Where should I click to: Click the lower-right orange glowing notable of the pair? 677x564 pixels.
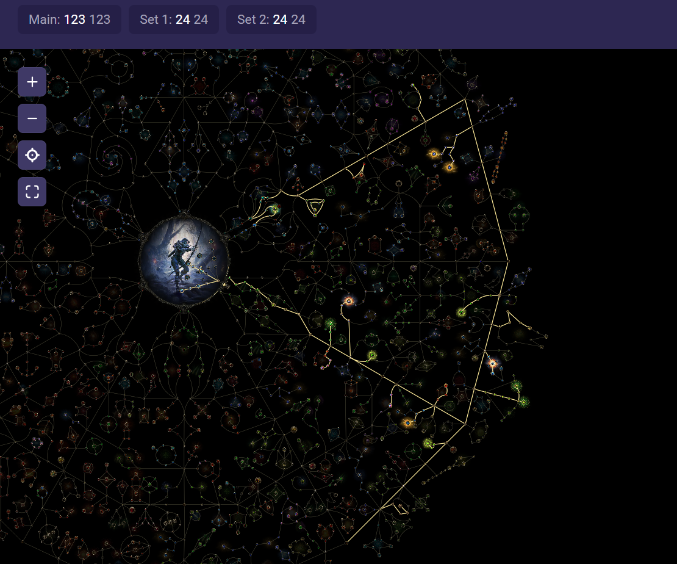tap(450, 167)
